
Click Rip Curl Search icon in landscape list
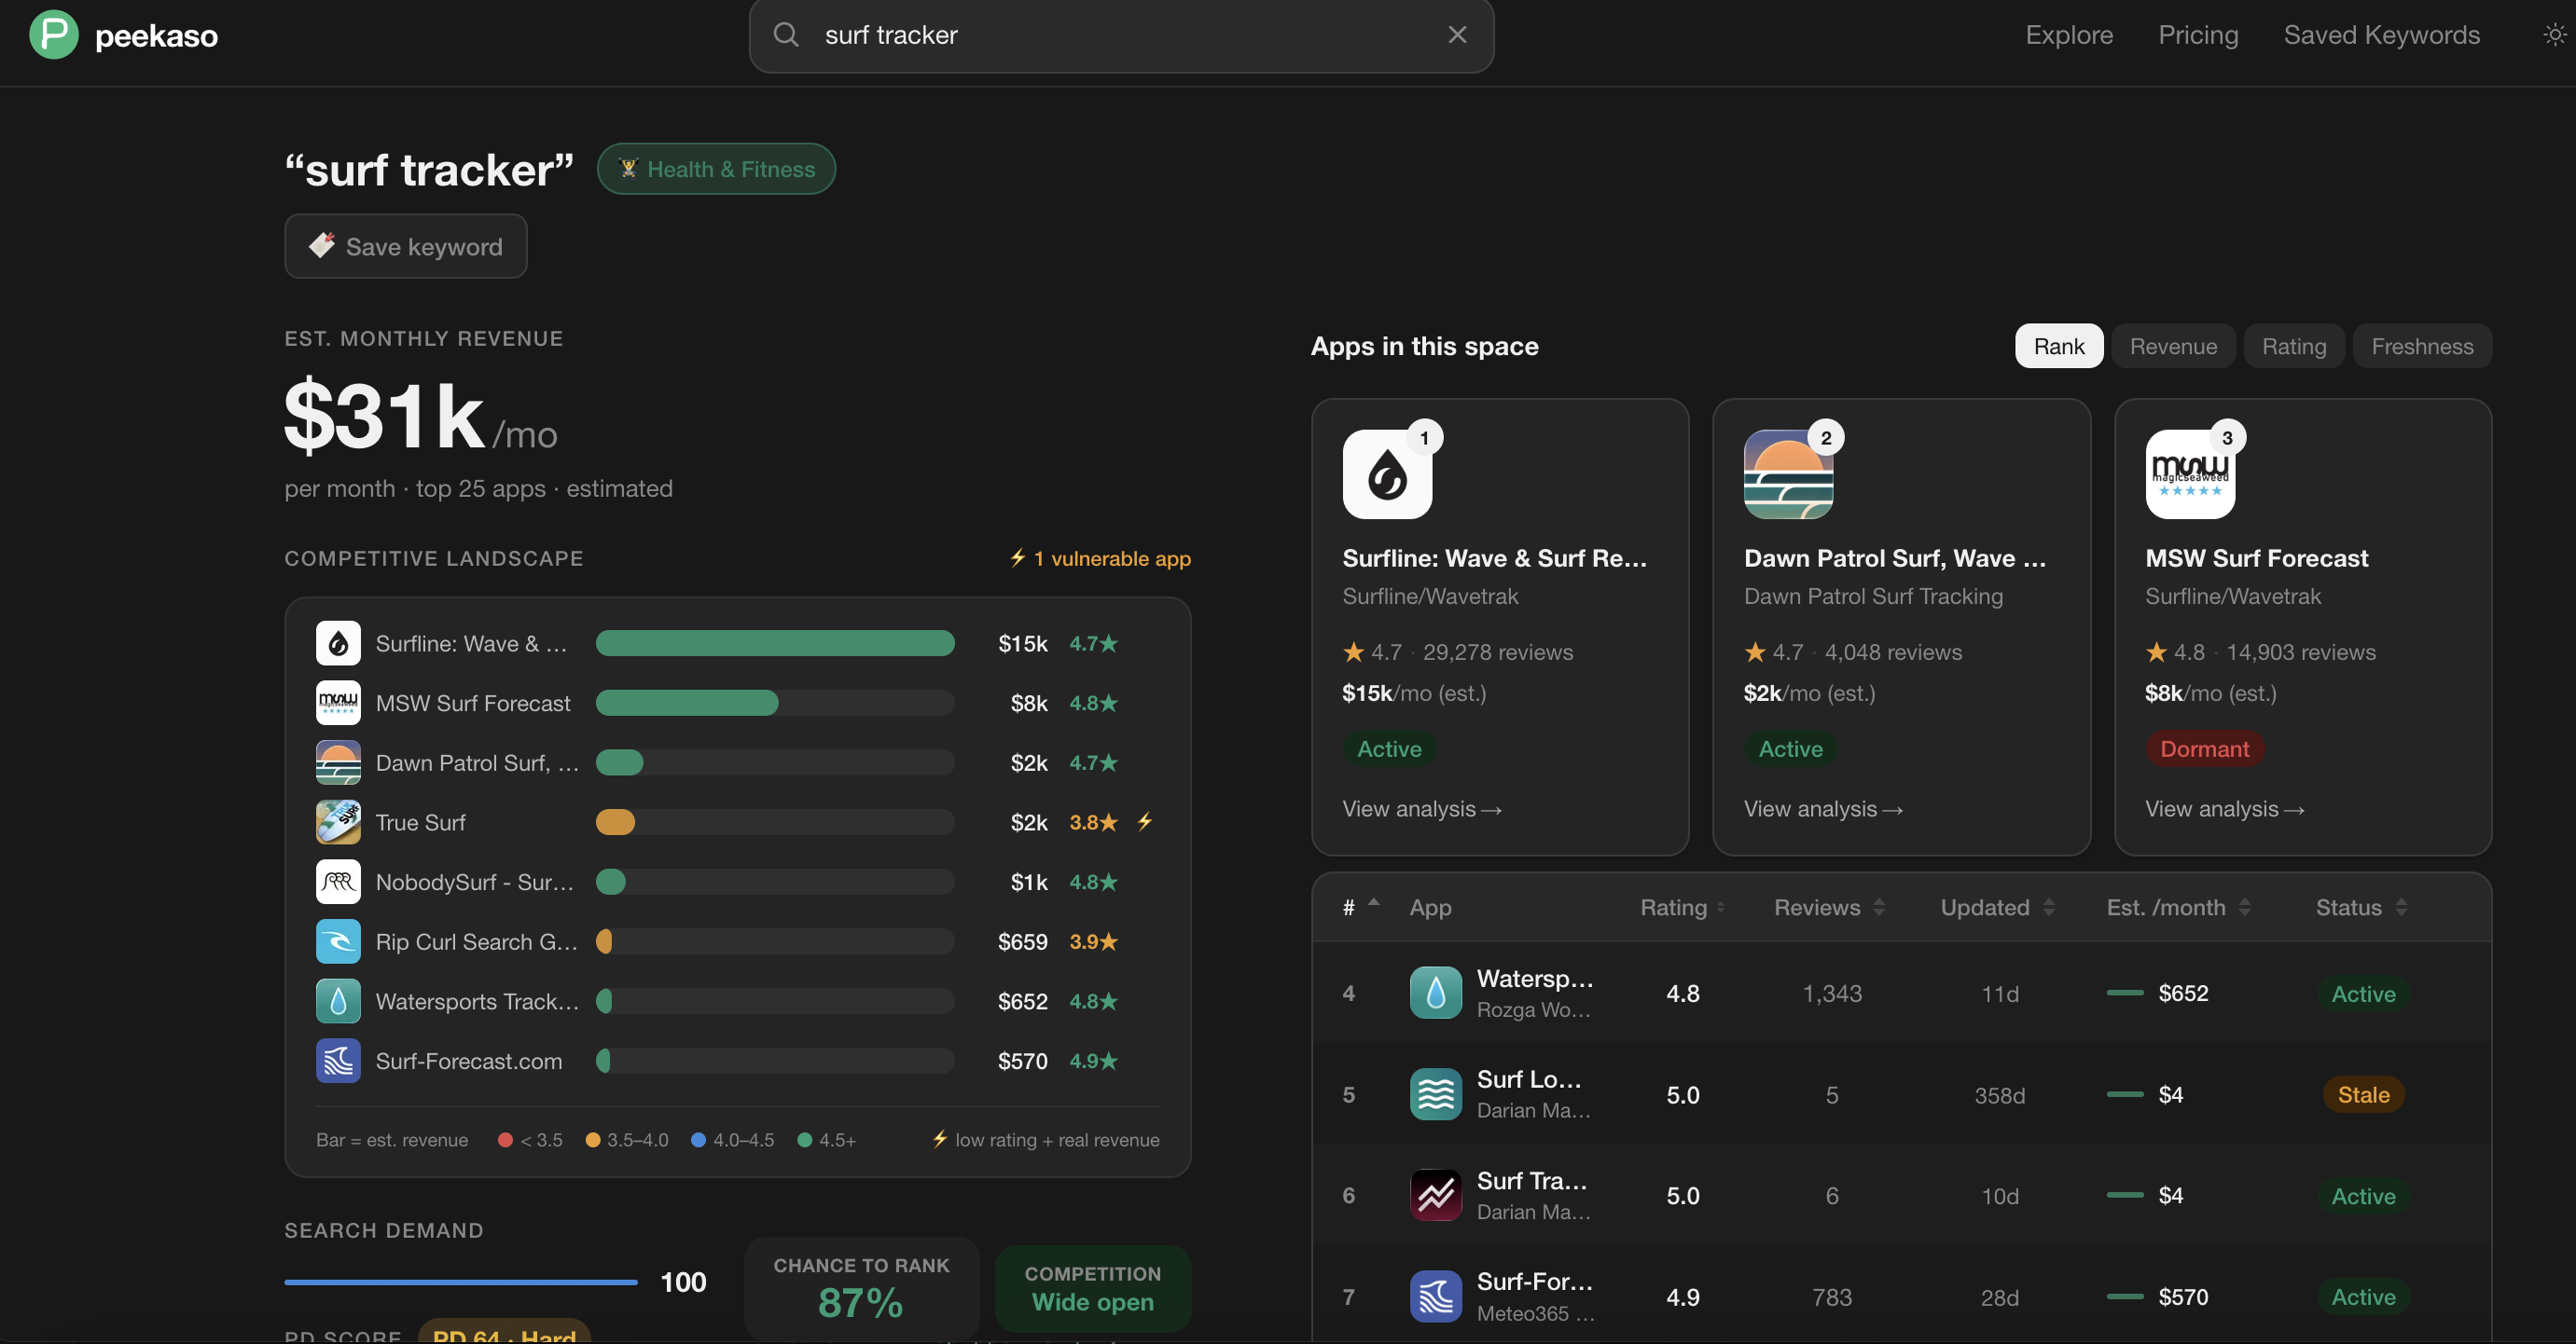pos(338,941)
